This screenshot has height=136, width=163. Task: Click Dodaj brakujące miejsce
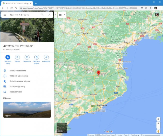point(27,81)
